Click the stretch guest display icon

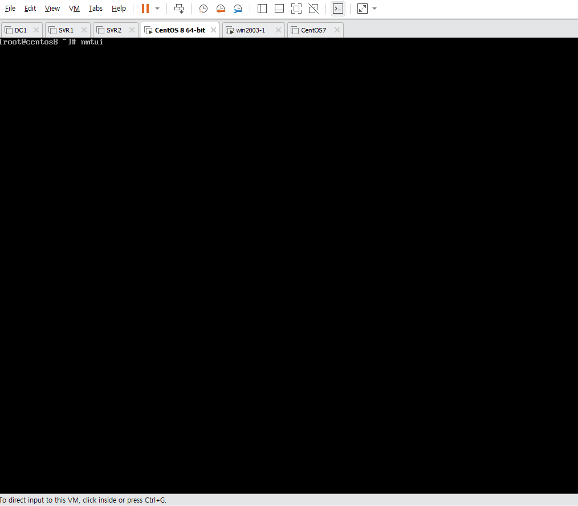363,9
